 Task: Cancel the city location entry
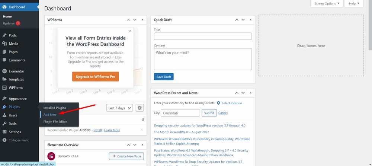point(223,113)
